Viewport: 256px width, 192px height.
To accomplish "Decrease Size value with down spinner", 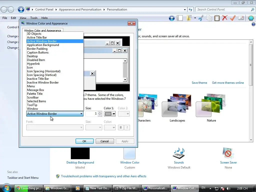I will click(100, 115).
